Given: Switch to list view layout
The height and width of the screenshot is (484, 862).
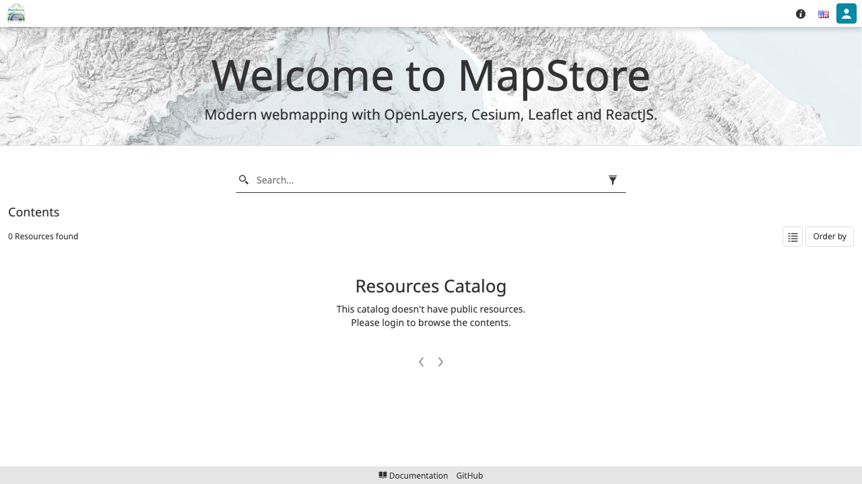Looking at the screenshot, I should click(x=793, y=237).
